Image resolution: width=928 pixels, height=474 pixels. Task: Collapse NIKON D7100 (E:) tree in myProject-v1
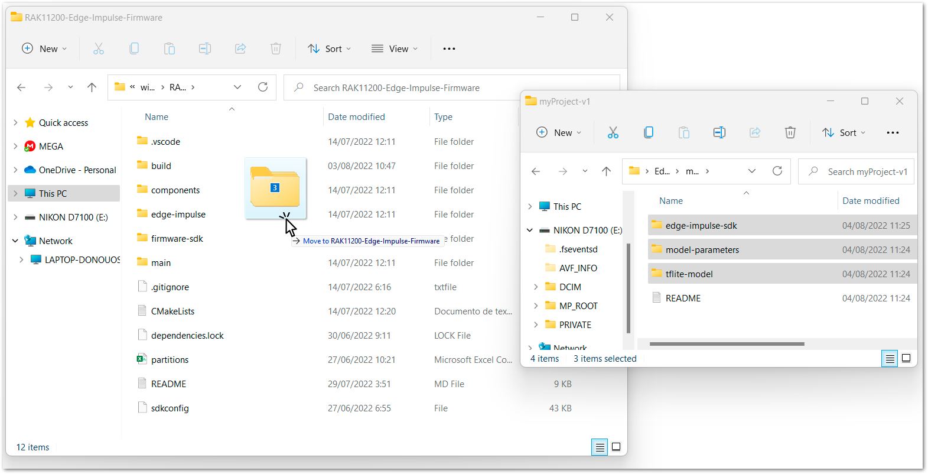530,230
